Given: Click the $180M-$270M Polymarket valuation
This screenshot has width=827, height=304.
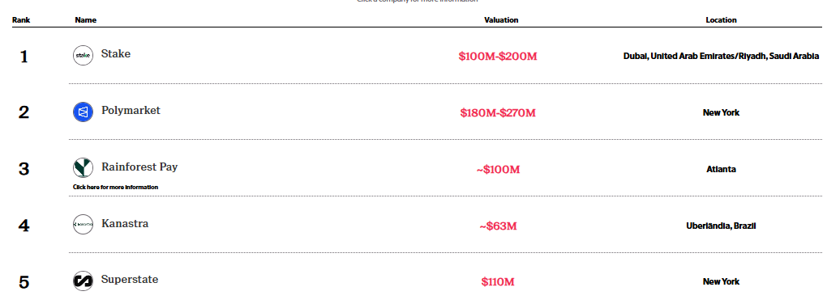Looking at the screenshot, I should [498, 112].
